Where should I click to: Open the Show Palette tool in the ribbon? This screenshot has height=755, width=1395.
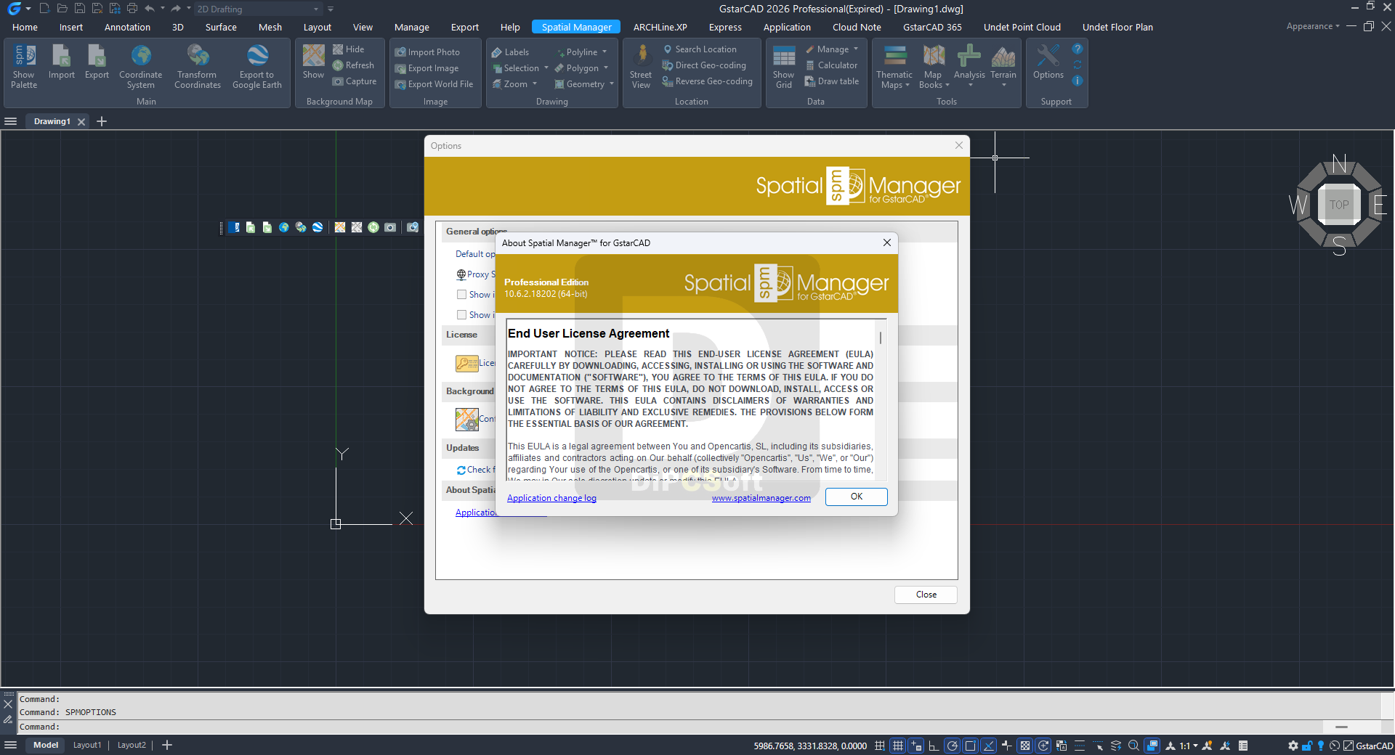24,67
